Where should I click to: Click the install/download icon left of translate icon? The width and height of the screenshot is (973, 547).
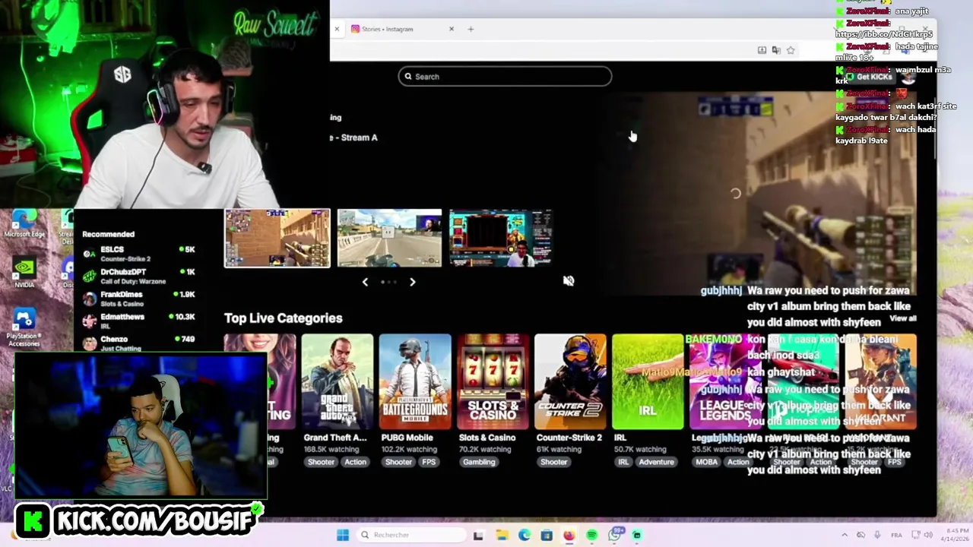762,50
